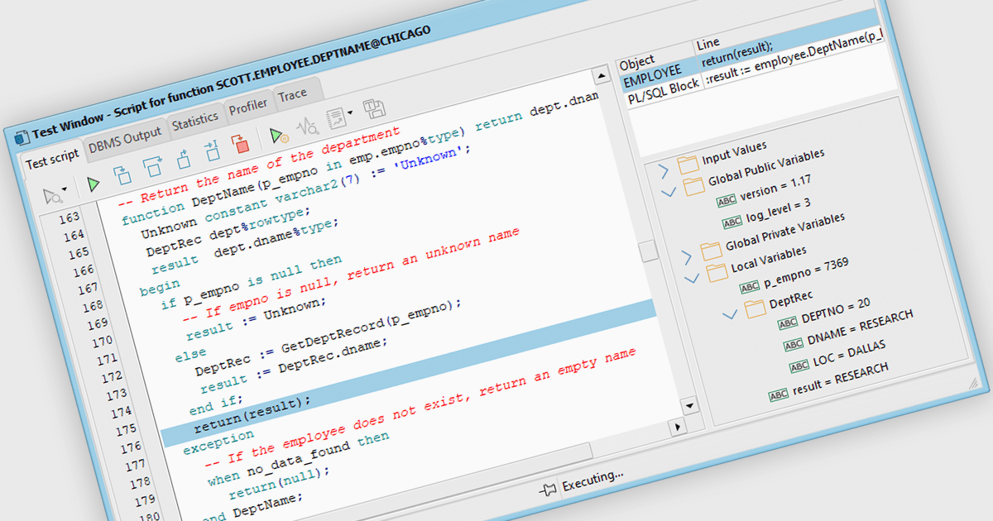
Task: Click 'log_level = 3' variable text
Action: tap(778, 209)
